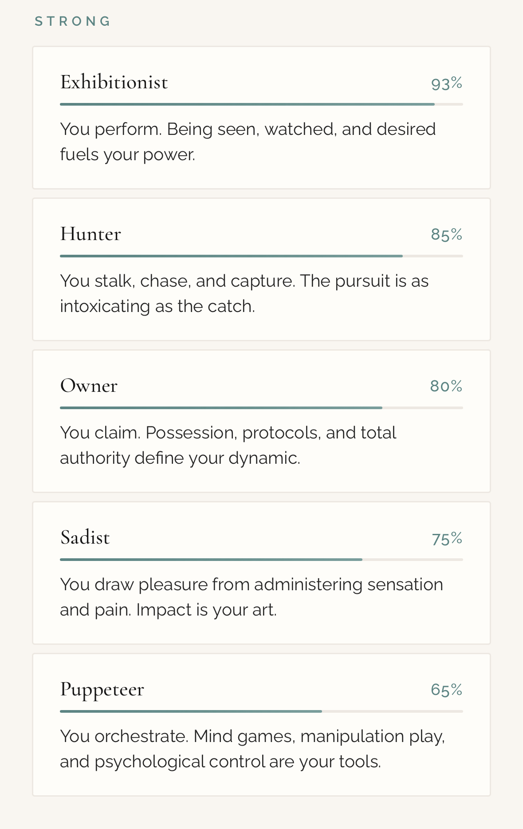Click the Puppeteer result title
Viewport: 523px width, 829px height.
tap(102, 690)
